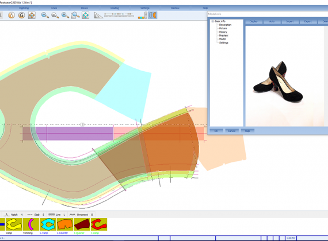The image size is (328, 241).
Task: Open the Help menu in menu bar
Action: tap(205, 8)
